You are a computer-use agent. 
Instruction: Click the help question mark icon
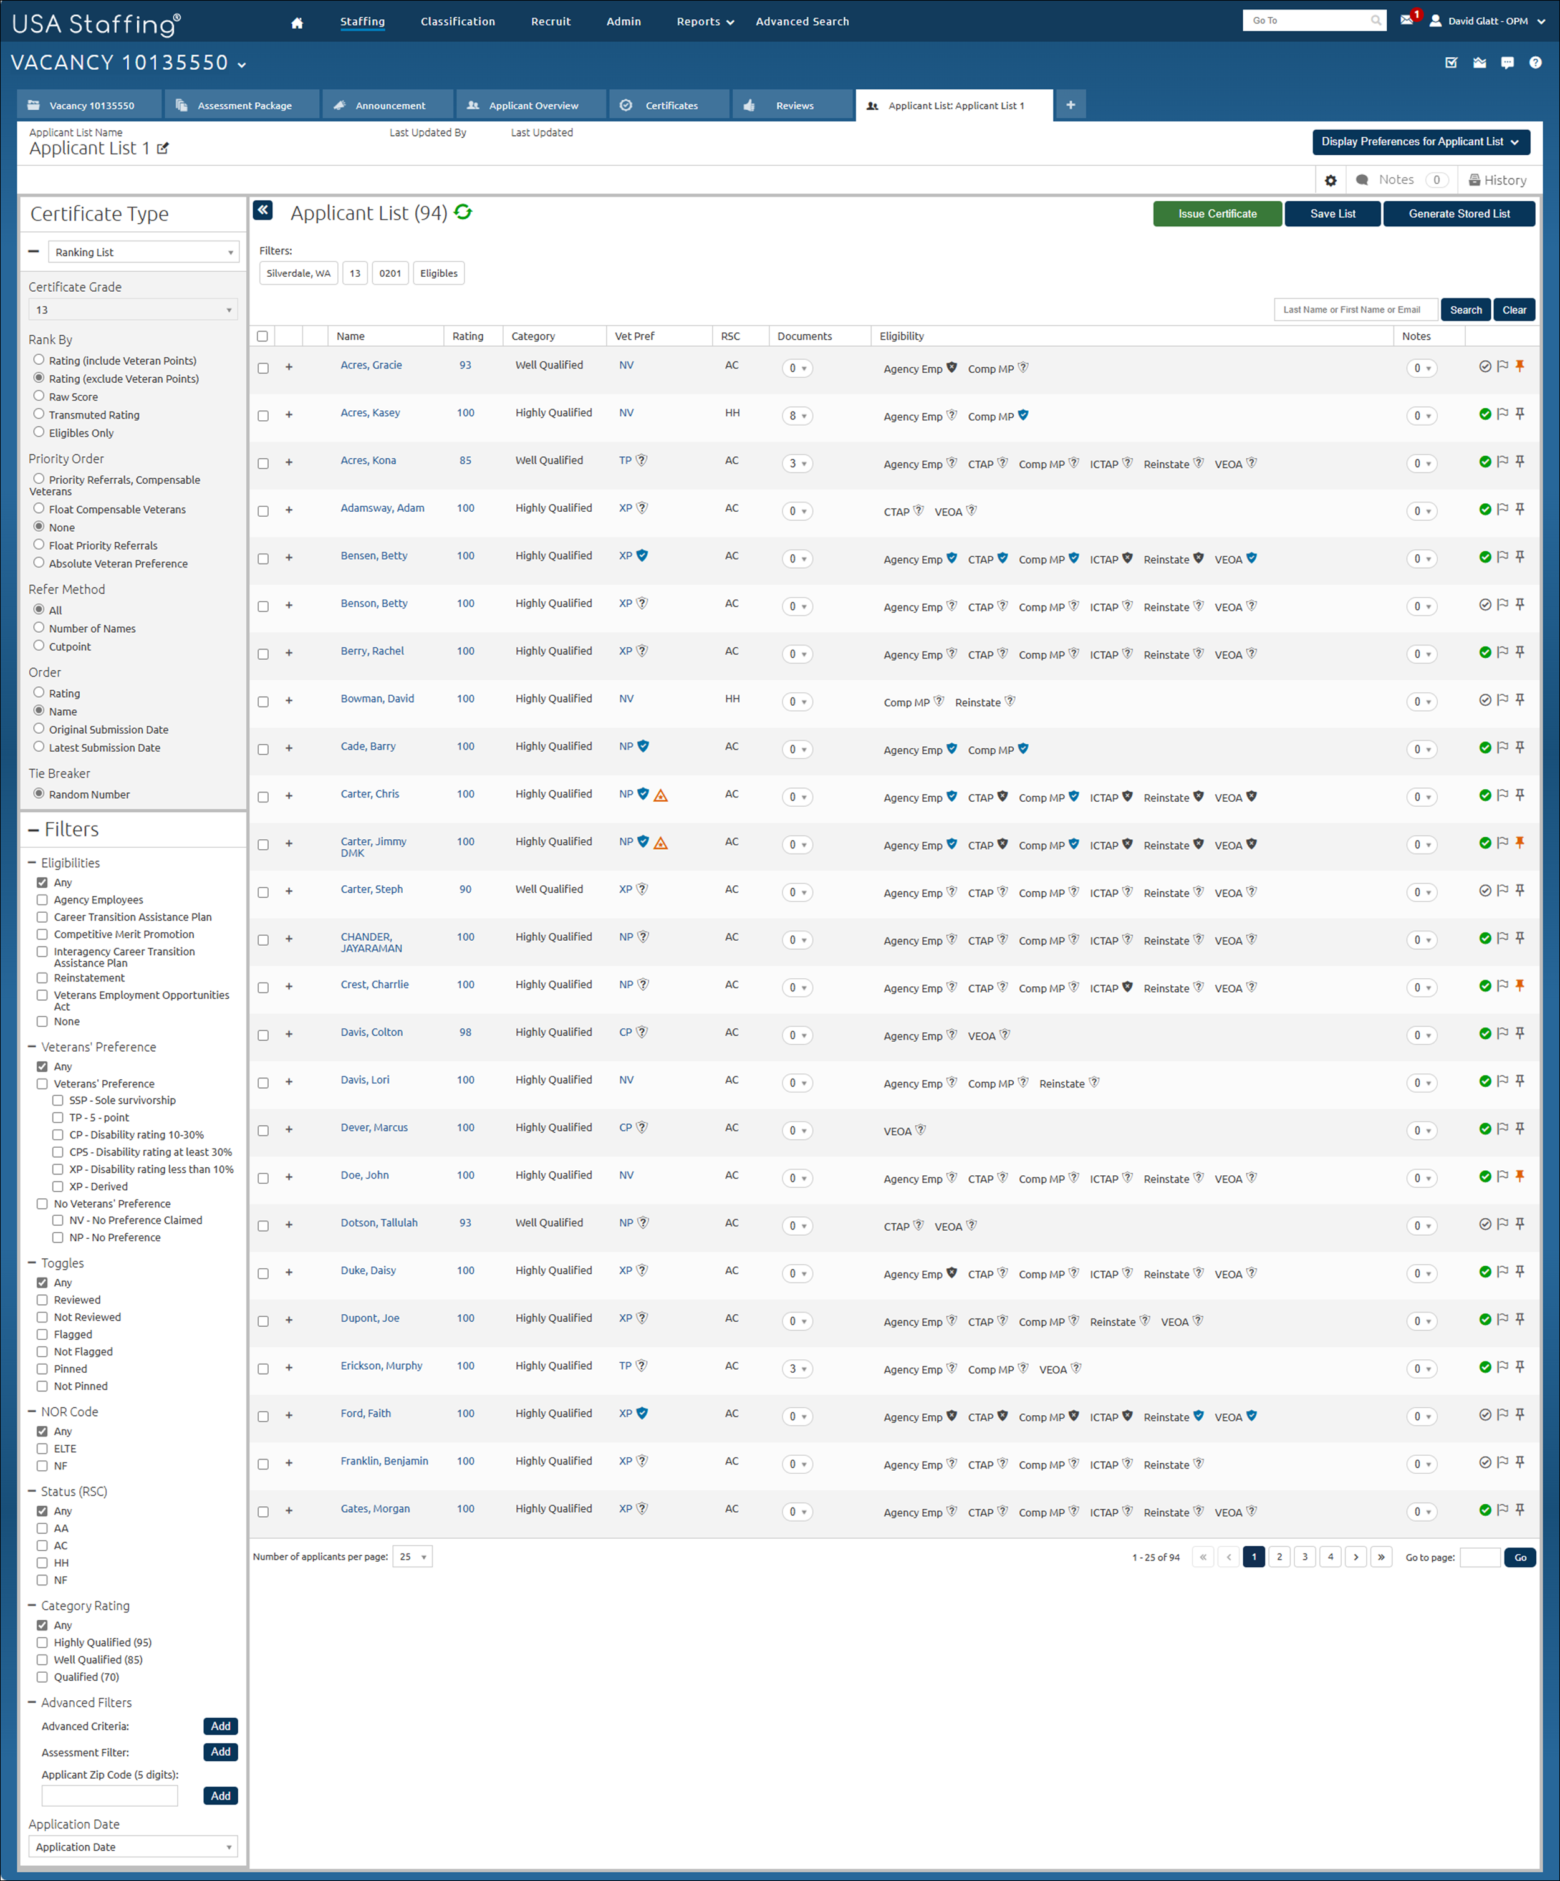coord(1535,63)
